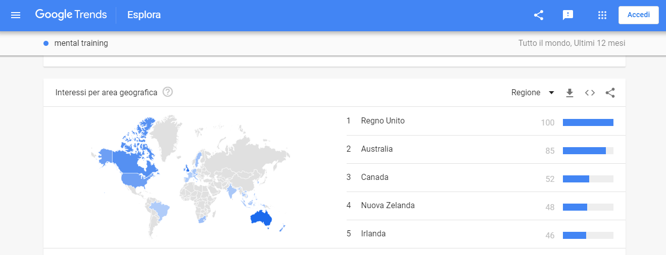Click the Accedi sign-in button

pos(638,15)
